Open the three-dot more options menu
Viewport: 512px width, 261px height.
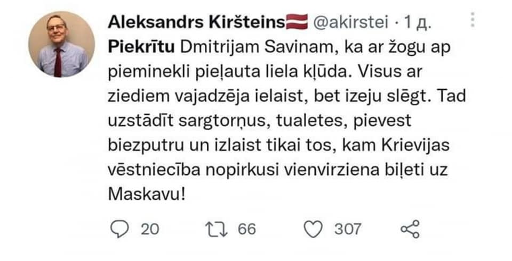click(x=472, y=21)
